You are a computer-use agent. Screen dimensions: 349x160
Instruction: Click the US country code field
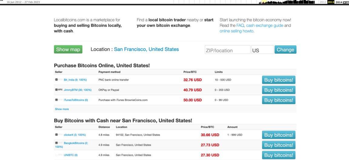click(x=262, y=50)
